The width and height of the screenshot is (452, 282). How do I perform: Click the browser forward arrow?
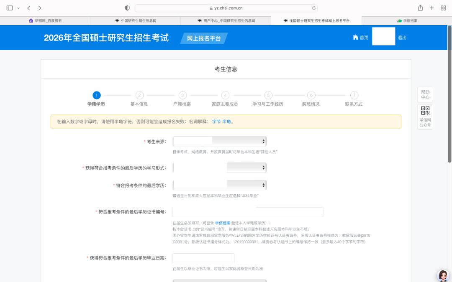point(40,8)
